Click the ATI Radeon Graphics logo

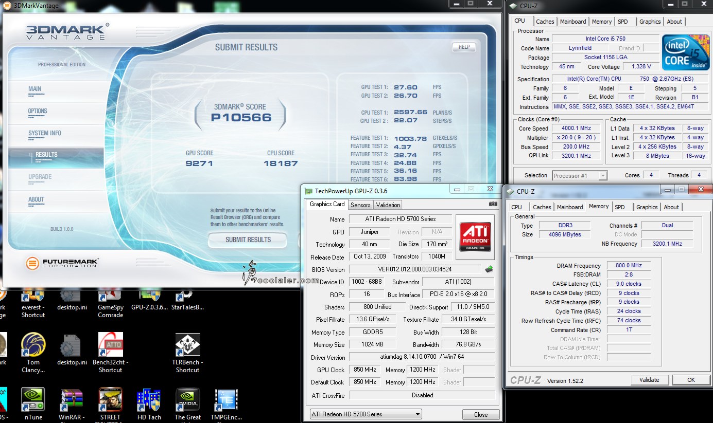coord(475,236)
